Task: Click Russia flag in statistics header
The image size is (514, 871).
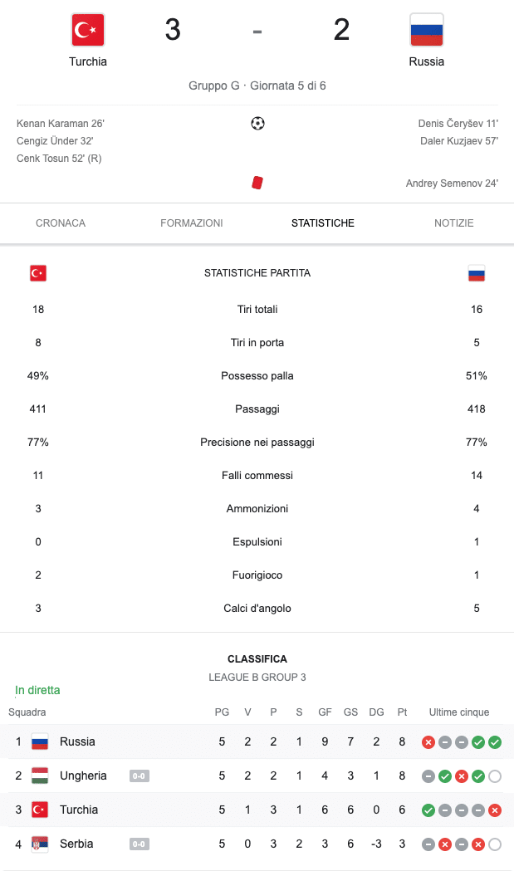Action: click(x=476, y=273)
